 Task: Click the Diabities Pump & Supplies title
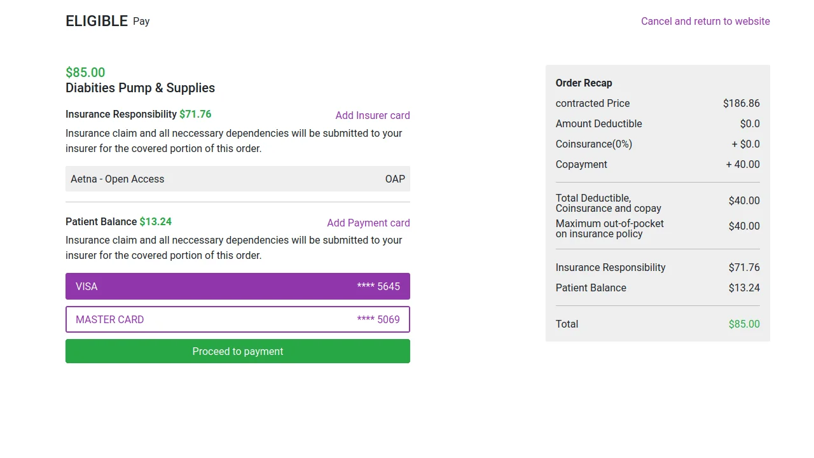[x=140, y=88]
